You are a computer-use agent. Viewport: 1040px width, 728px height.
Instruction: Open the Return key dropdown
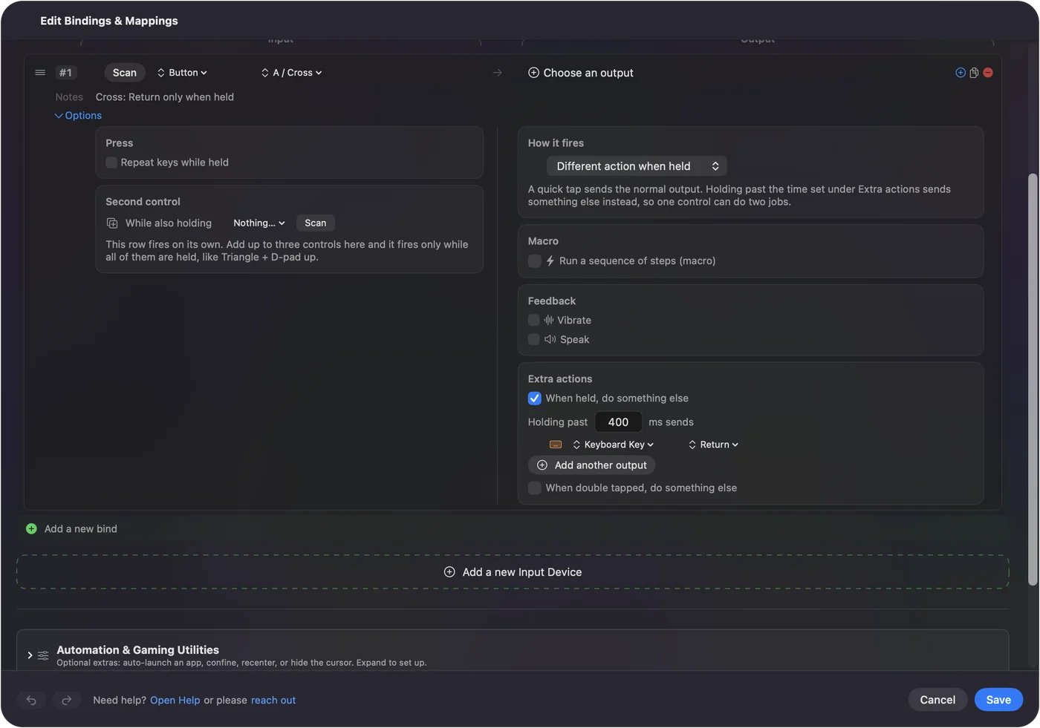point(713,445)
